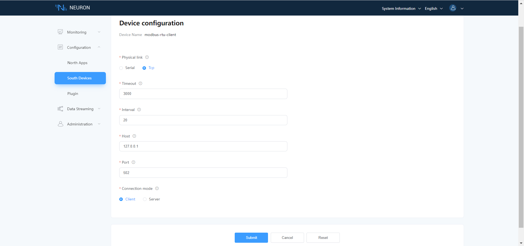Screen dimensions: 524x246
Task: Select the Client connection mode
Action: (x=121, y=199)
